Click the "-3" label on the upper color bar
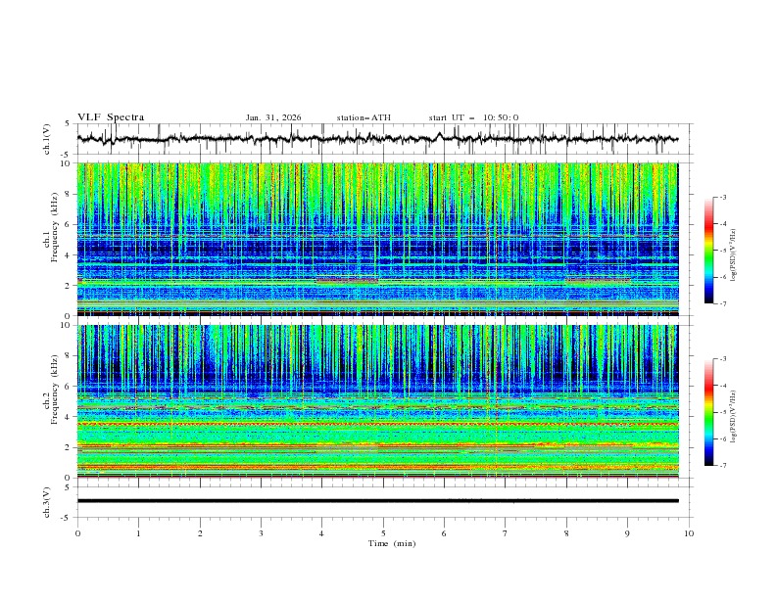 click(722, 197)
